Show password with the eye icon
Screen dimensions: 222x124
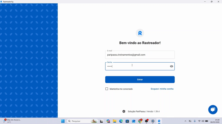[x=171, y=66]
